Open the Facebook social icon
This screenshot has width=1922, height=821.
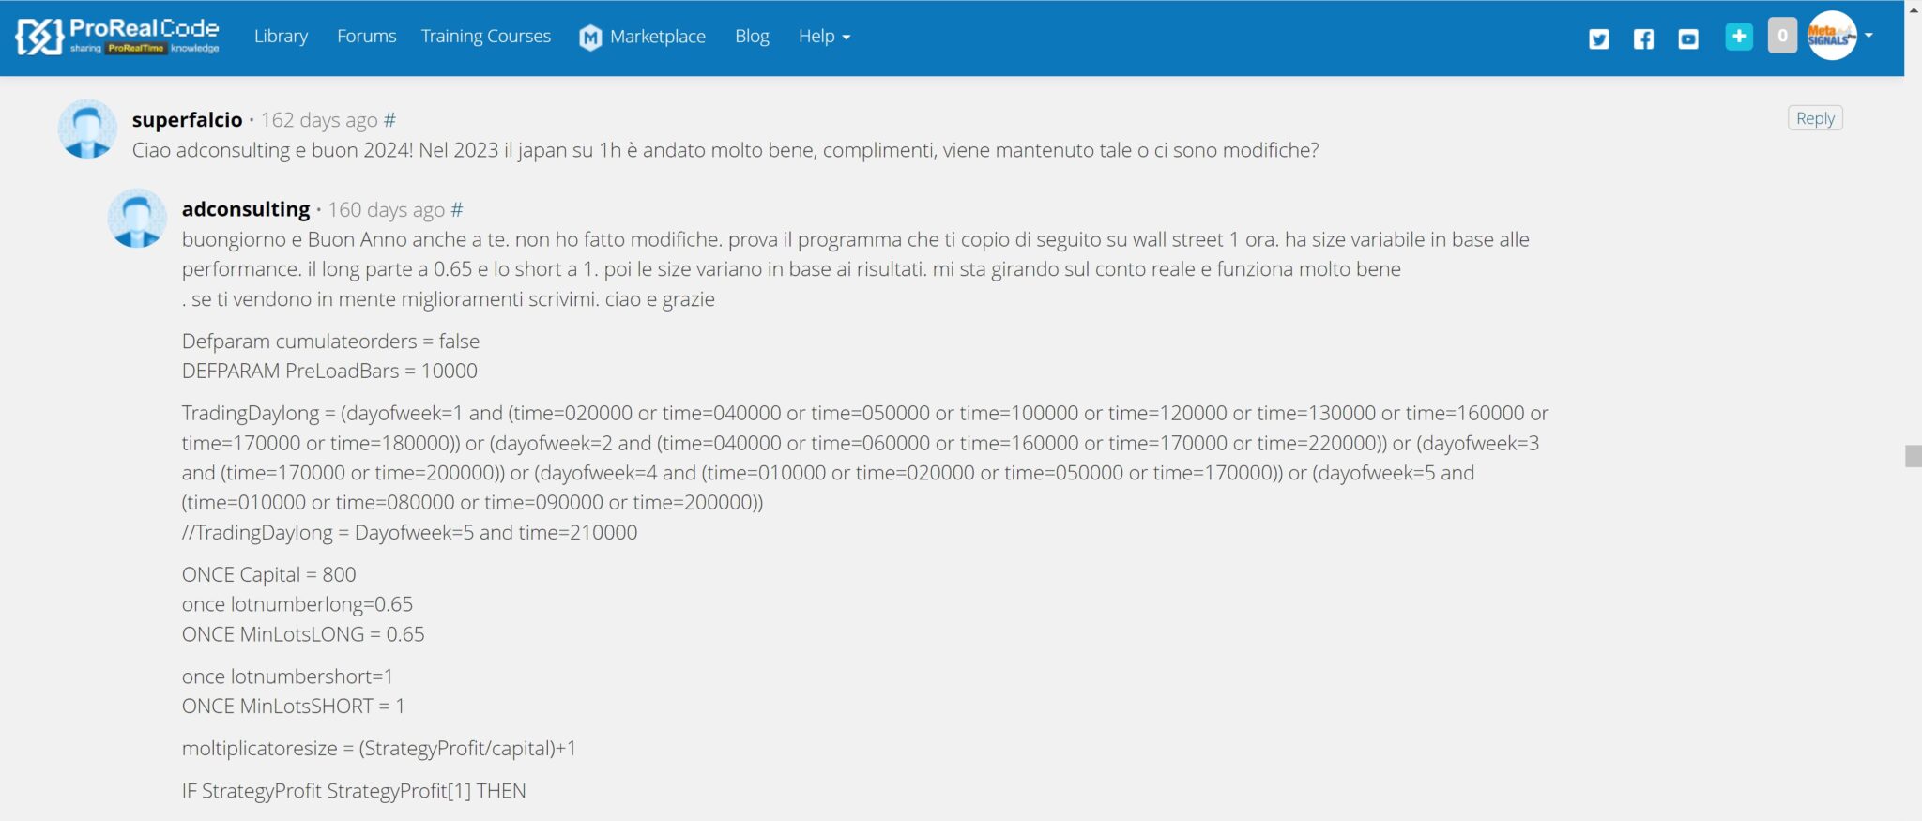(1643, 38)
